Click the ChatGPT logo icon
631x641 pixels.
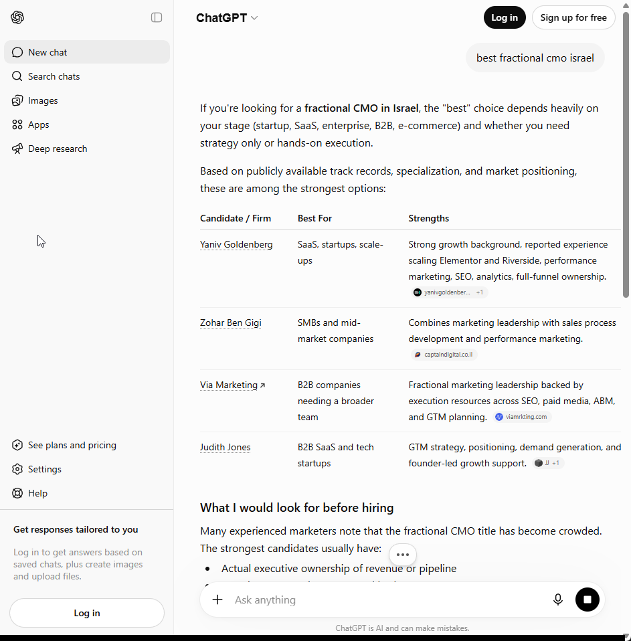coord(17,17)
